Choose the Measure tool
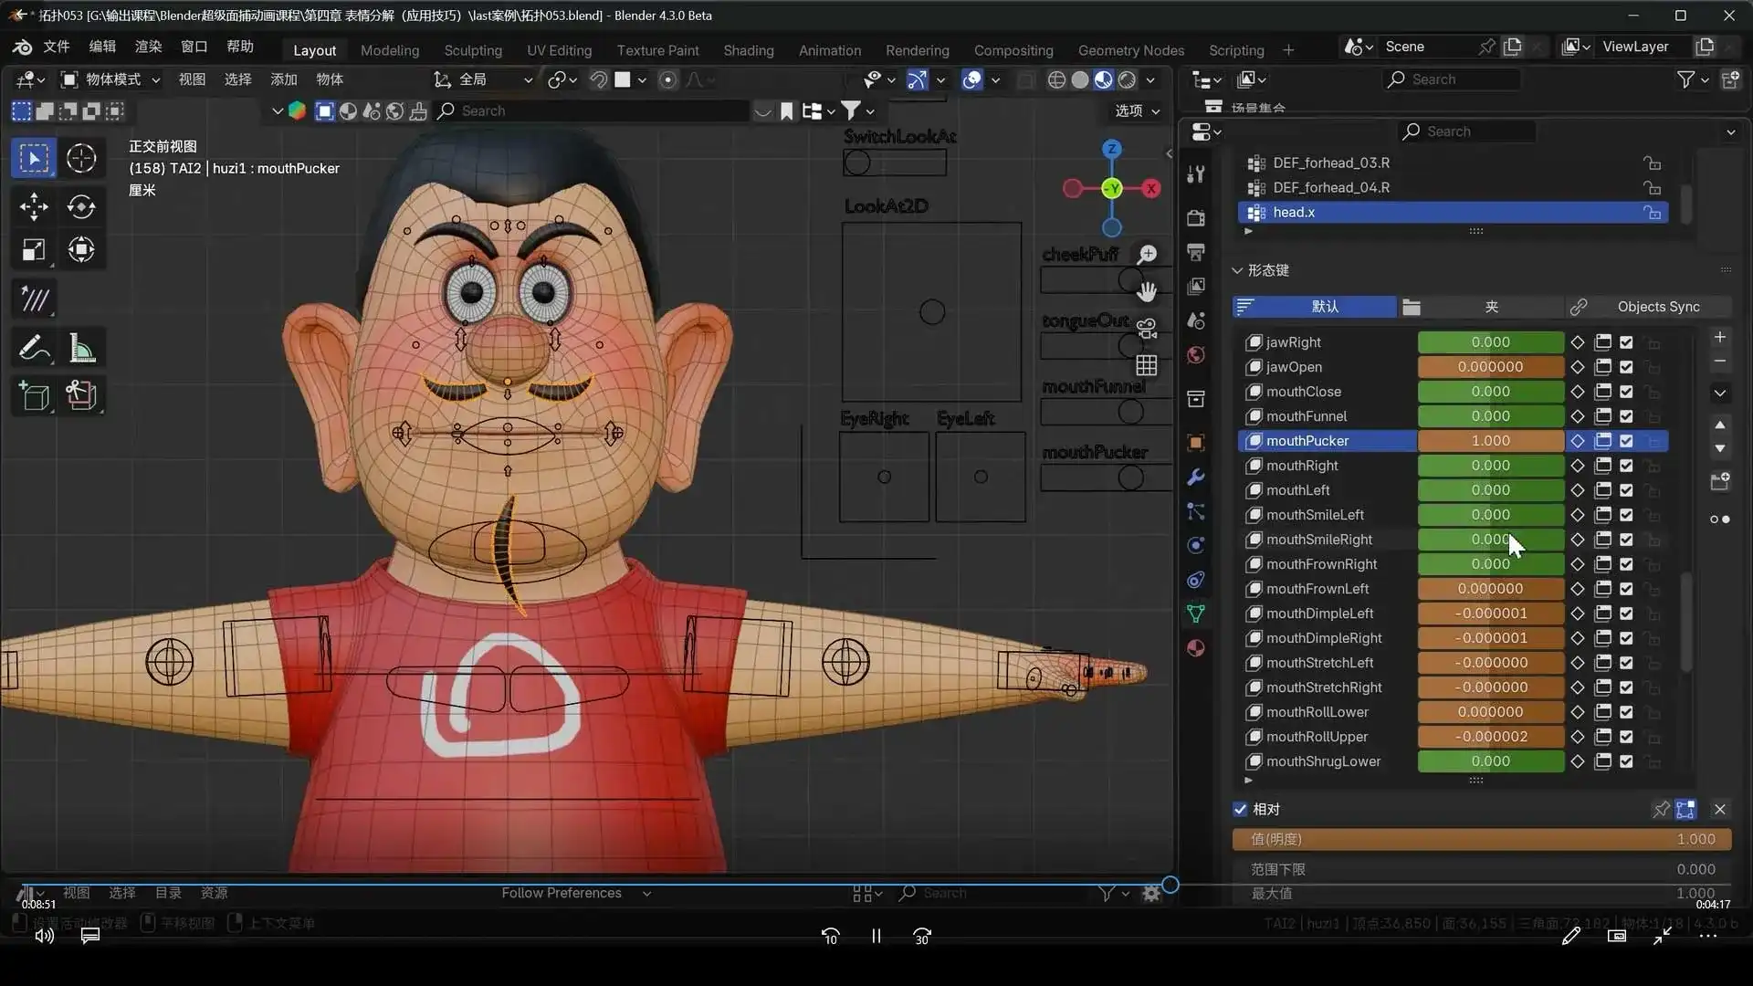Viewport: 1753px width, 986px height. [81, 348]
